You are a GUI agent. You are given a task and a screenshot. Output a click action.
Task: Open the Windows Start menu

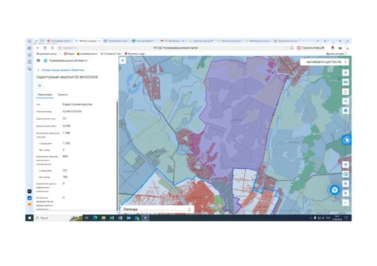(x=30, y=218)
